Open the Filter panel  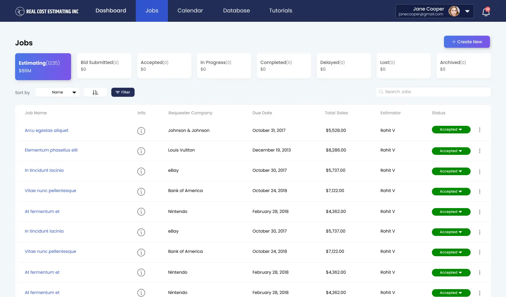122,92
